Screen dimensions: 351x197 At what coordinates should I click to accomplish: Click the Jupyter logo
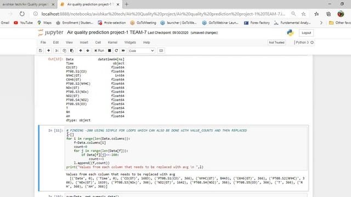point(51,33)
